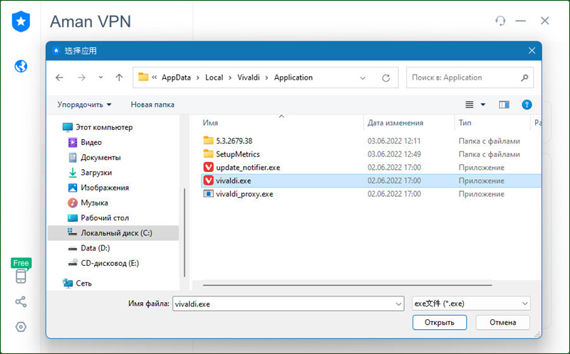Click the vivaldi_proxy.exe file icon
Viewport: 570px width, 354px height.
tap(208, 193)
